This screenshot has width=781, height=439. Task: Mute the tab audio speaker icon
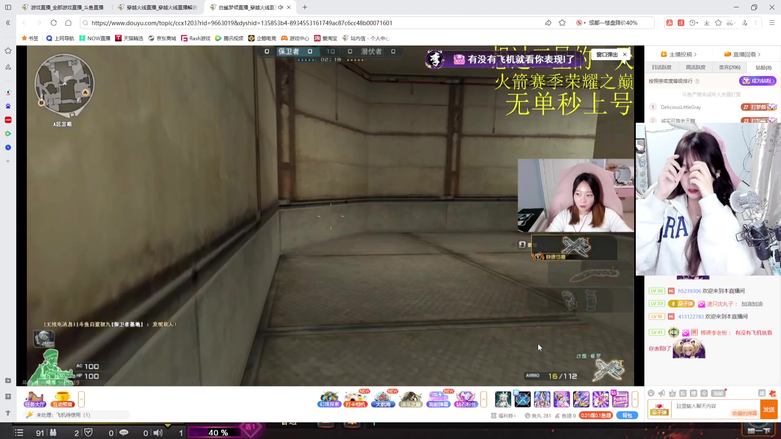tap(281, 7)
